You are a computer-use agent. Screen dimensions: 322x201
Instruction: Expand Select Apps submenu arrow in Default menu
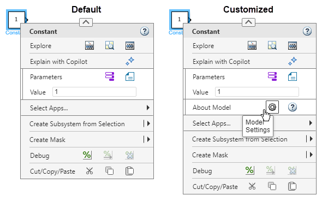(x=148, y=108)
